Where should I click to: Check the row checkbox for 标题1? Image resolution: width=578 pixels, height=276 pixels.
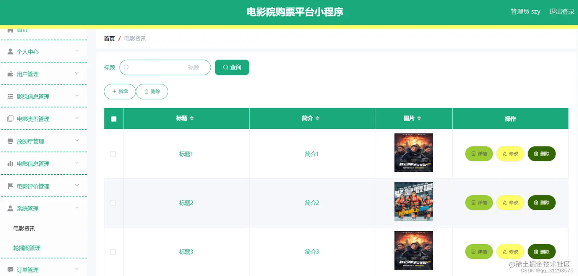113,154
